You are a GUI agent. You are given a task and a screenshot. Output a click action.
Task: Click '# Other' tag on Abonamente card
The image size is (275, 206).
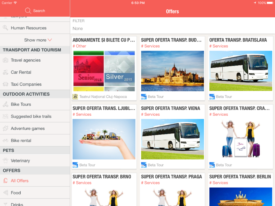[x=79, y=46]
